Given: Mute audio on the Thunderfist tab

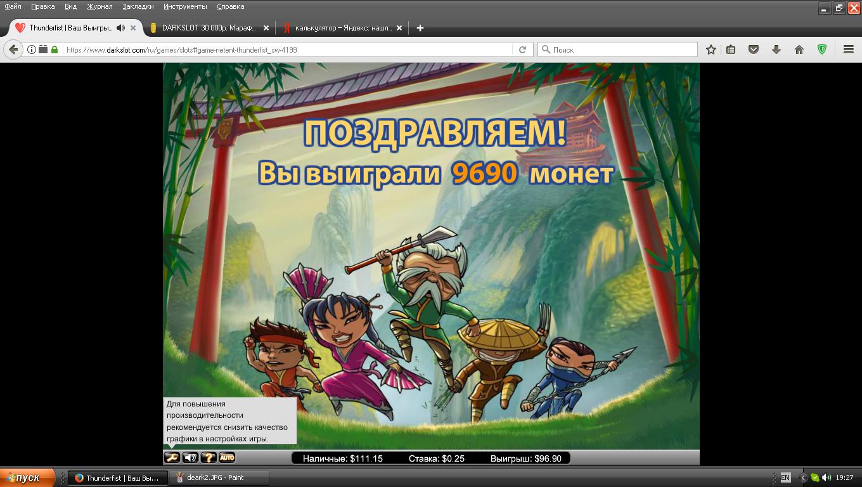Looking at the screenshot, I should (x=120, y=28).
